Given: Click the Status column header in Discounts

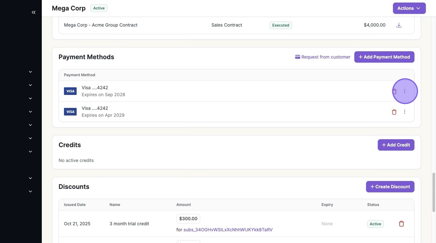Looking at the screenshot, I should pyautogui.click(x=373, y=205).
